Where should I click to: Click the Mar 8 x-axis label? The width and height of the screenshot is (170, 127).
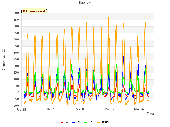click(80, 109)
